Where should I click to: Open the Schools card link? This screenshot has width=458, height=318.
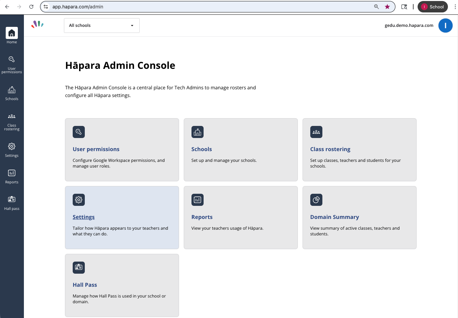click(202, 149)
